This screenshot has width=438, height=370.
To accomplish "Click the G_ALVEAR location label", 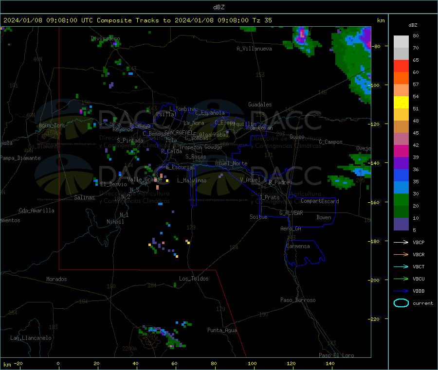I will click(291, 213).
